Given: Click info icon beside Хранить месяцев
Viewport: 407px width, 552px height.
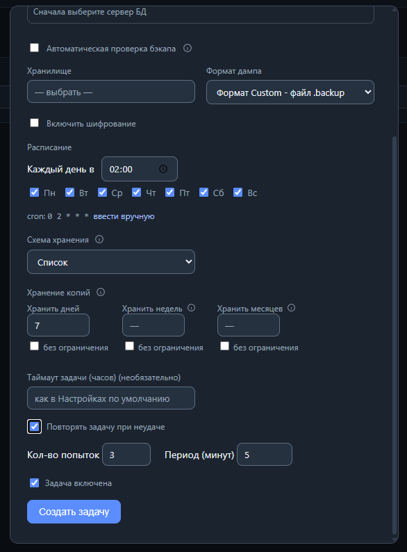Looking at the screenshot, I should tap(291, 308).
